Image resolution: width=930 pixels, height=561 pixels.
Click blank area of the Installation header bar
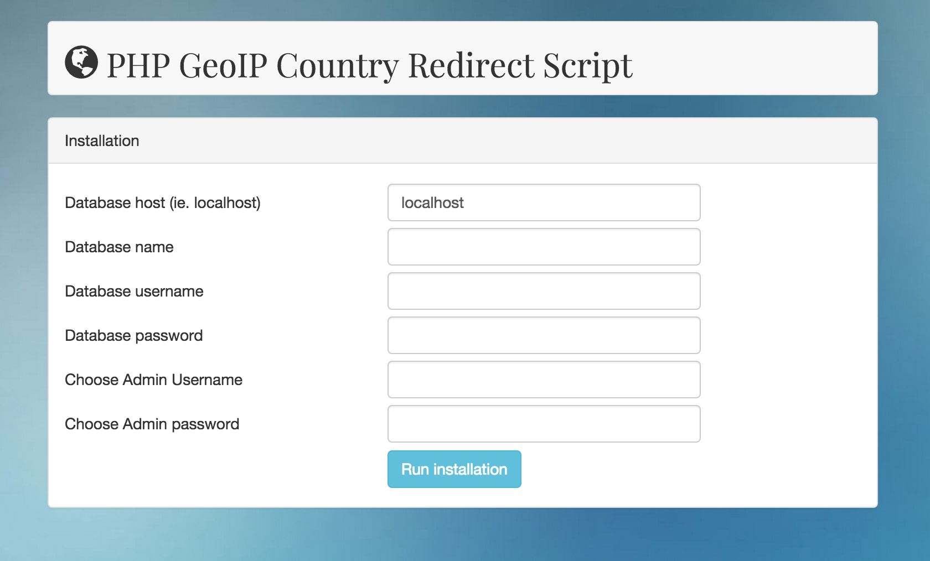pos(498,141)
